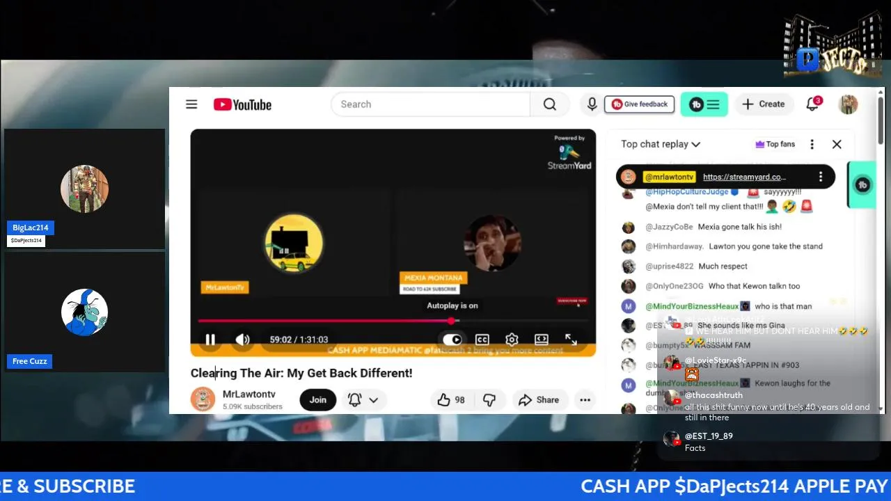The height and width of the screenshot is (501, 891).
Task: Open MrLawtontv channel avatar
Action: pos(203,399)
